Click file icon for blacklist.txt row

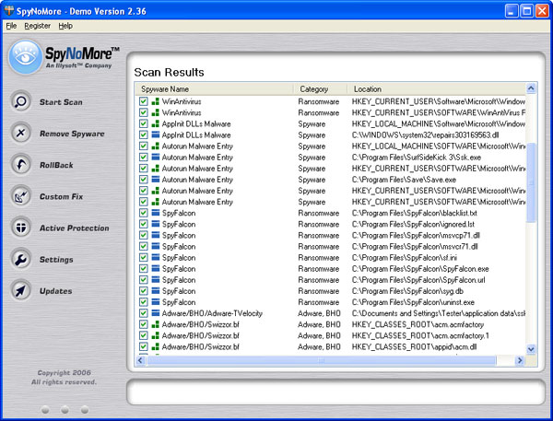tap(156, 213)
